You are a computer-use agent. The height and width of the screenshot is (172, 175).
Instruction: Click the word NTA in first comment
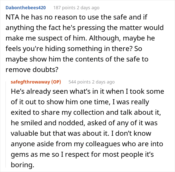(x=12, y=17)
